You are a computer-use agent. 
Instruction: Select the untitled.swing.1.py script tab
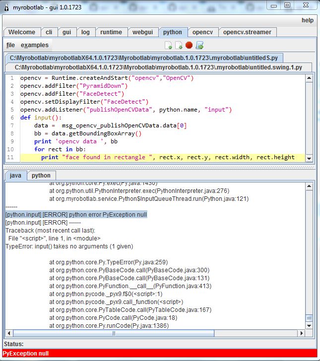pos(162,67)
